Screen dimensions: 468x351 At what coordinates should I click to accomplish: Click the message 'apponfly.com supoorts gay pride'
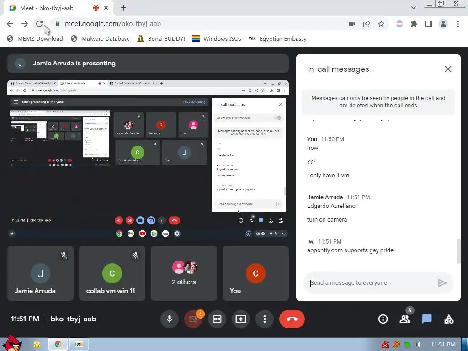350,250
